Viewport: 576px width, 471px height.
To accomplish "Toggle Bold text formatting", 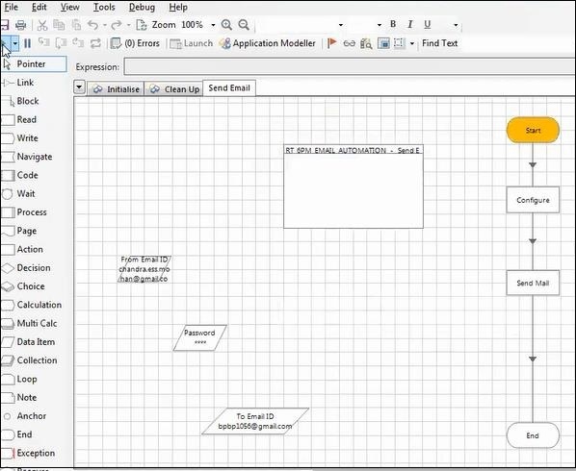I will pos(393,24).
